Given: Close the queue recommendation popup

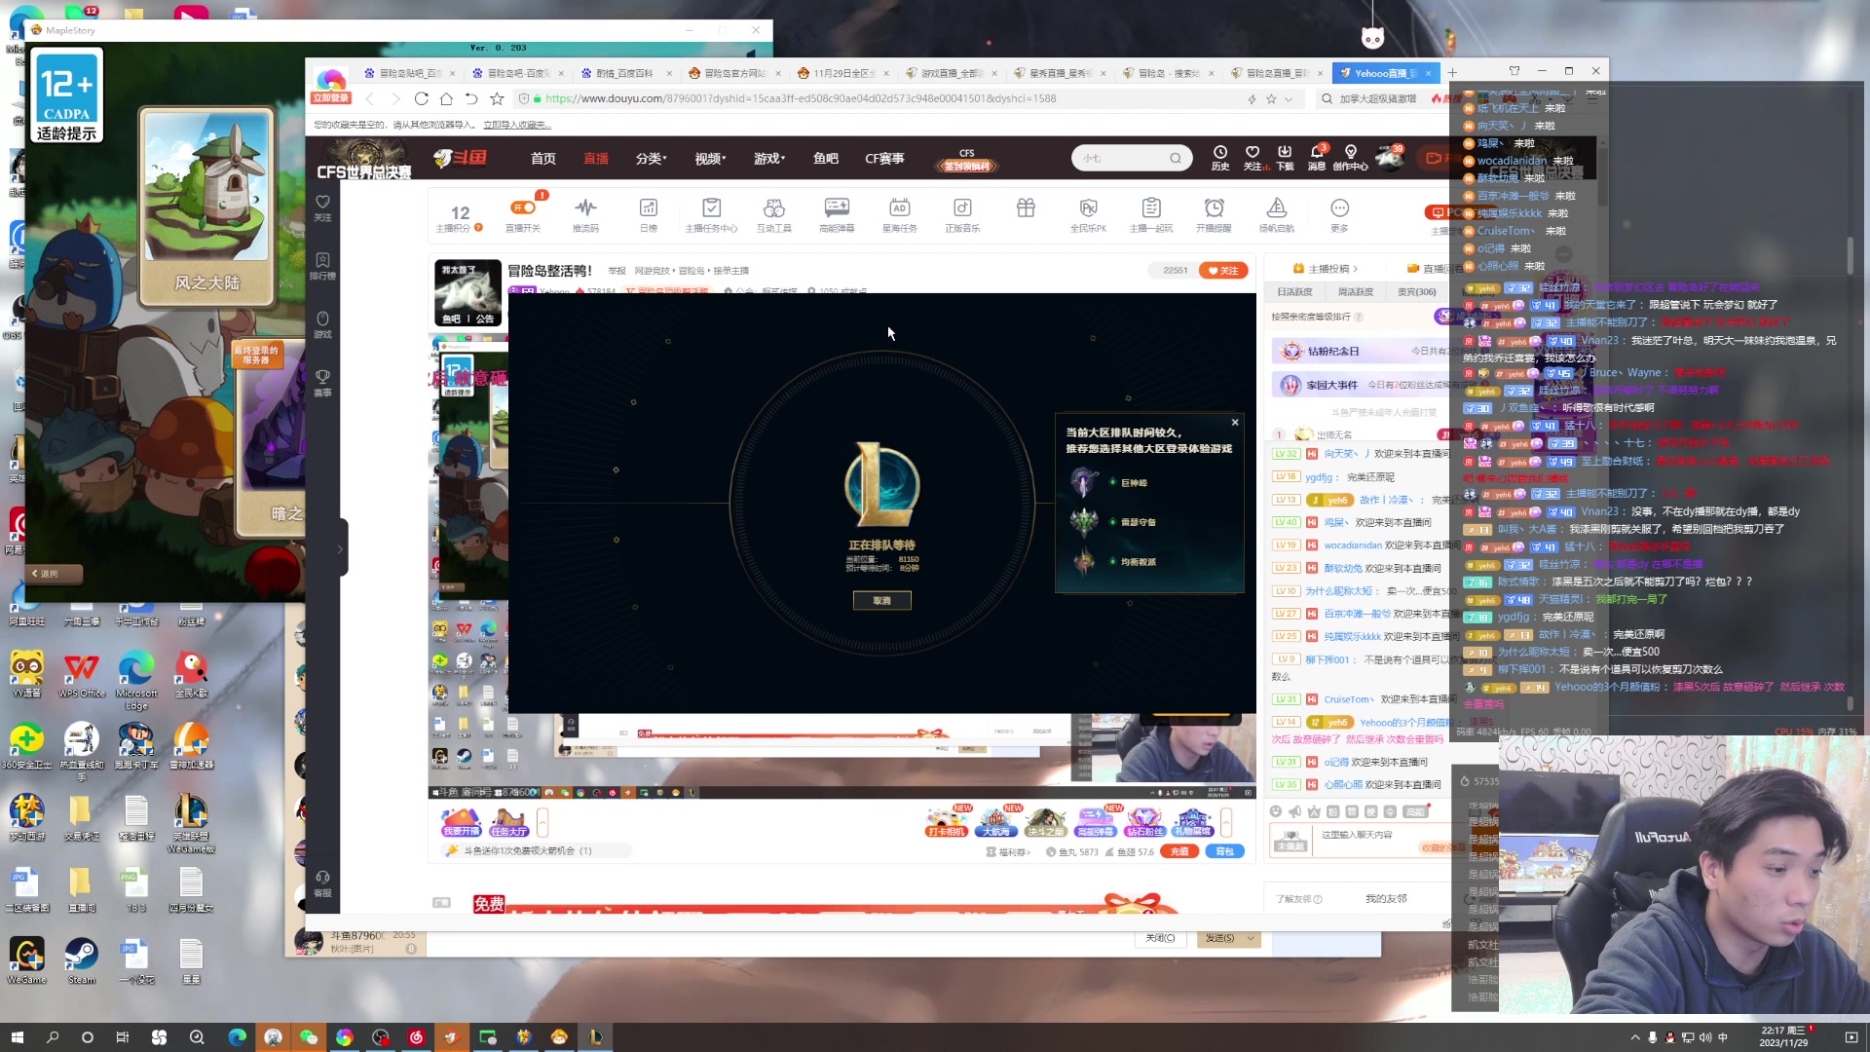Looking at the screenshot, I should tap(1235, 422).
